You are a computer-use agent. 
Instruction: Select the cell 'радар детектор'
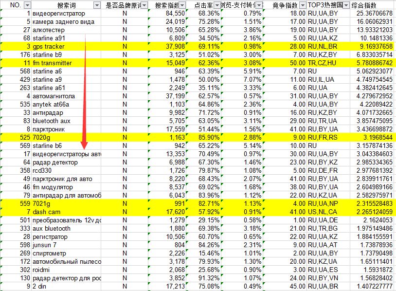pos(66,163)
